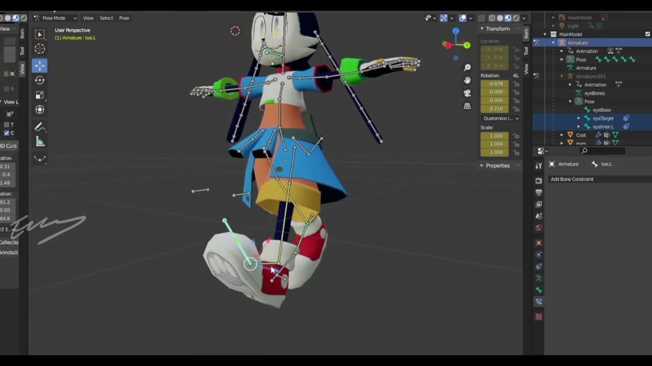This screenshot has width=652, height=366.
Task: Collapse the MainModel collection
Action: tap(545, 34)
